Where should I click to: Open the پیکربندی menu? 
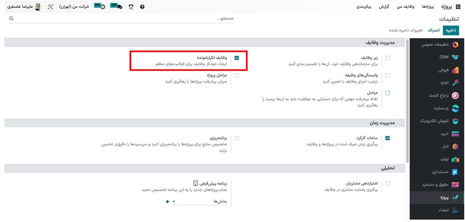point(364,7)
